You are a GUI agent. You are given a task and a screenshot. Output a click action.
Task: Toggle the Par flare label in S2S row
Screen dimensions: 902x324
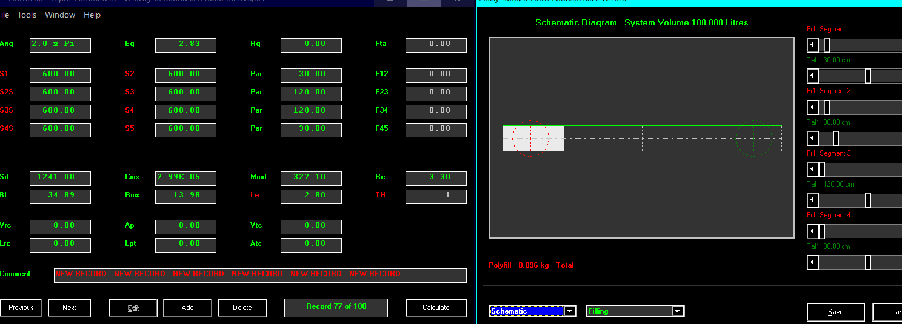[x=256, y=92]
